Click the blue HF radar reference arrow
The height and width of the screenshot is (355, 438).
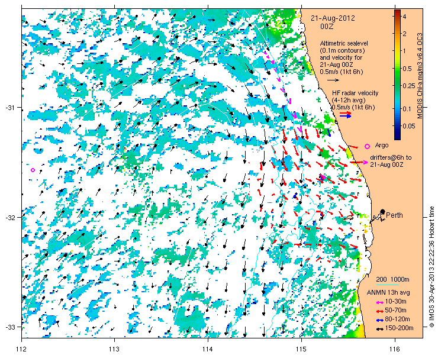[x=345, y=116]
